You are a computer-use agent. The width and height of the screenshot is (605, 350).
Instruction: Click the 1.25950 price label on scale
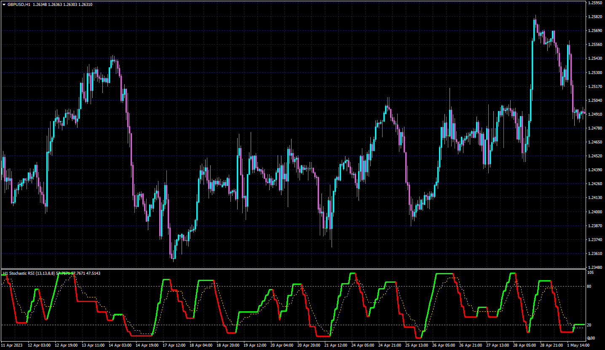[x=595, y=3]
